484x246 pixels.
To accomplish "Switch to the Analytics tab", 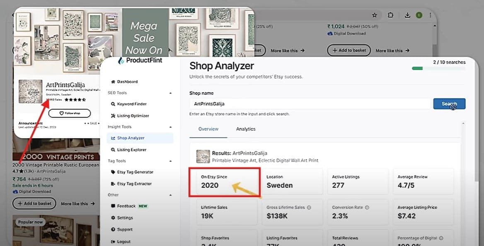I will tap(246, 129).
